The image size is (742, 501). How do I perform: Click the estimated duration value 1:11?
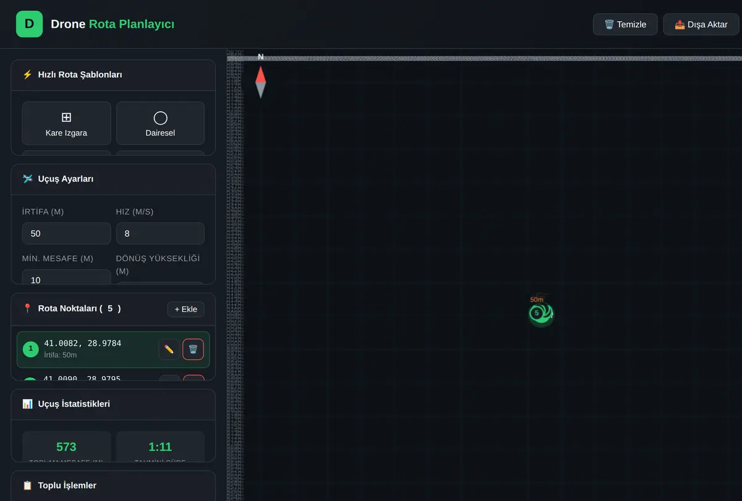[160, 447]
